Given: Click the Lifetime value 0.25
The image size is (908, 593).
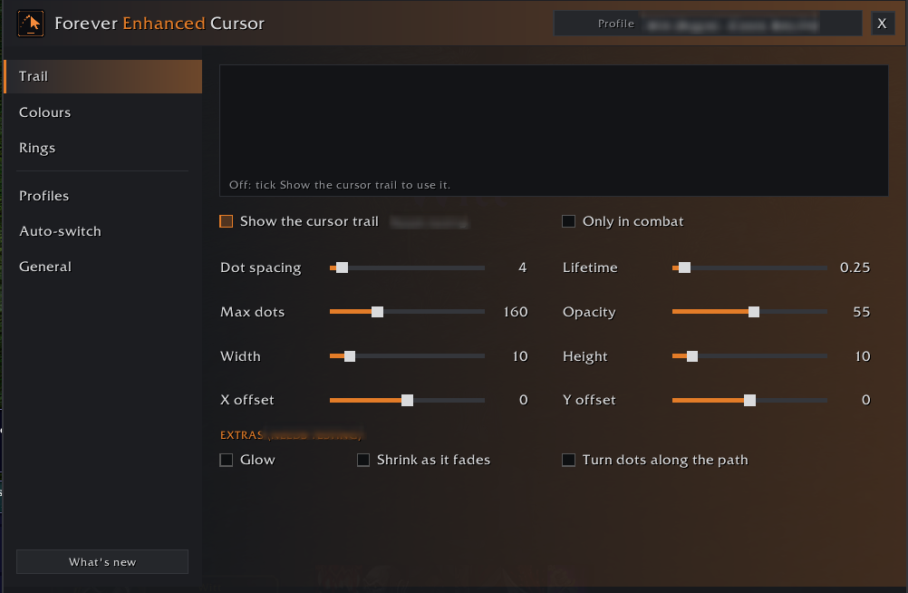Looking at the screenshot, I should coord(855,267).
